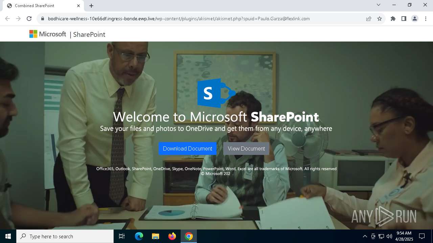Screen dimensions: 433x243
Task: Open the clock showing 9:54 AM
Action: tap(404, 236)
